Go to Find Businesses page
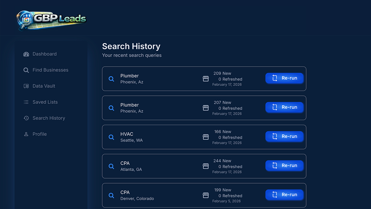 [51, 70]
